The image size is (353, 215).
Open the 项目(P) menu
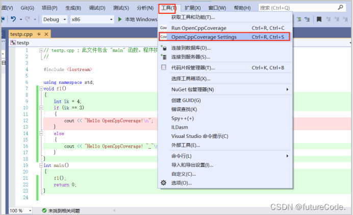49,8
